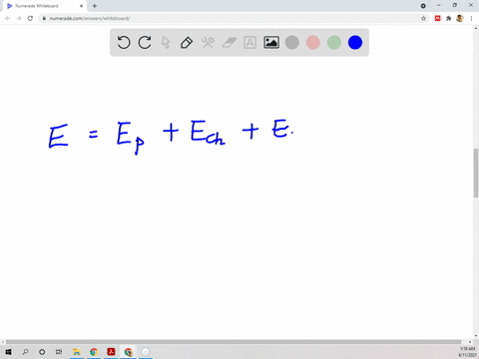Screen dimensions: 479x359
Task: Bookmark page with the star icon
Action: (423, 18)
